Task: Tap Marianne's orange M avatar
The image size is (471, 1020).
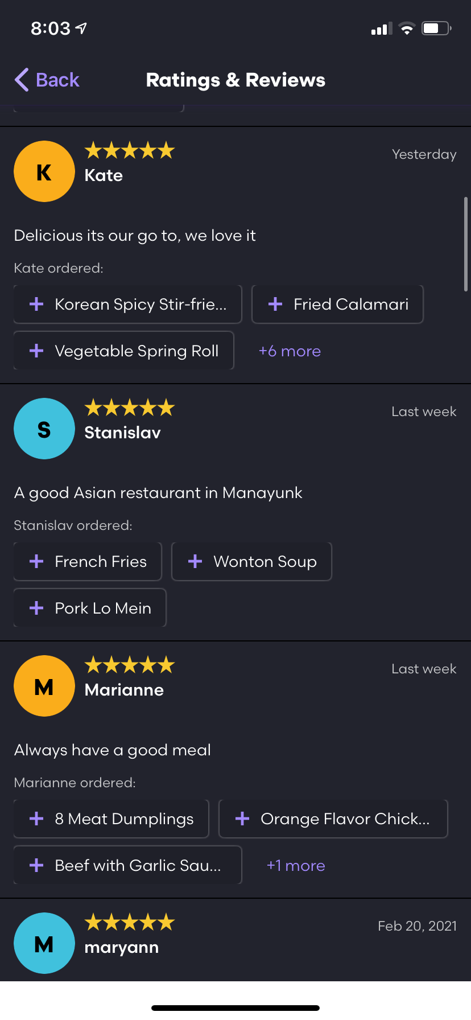Action: (x=44, y=686)
